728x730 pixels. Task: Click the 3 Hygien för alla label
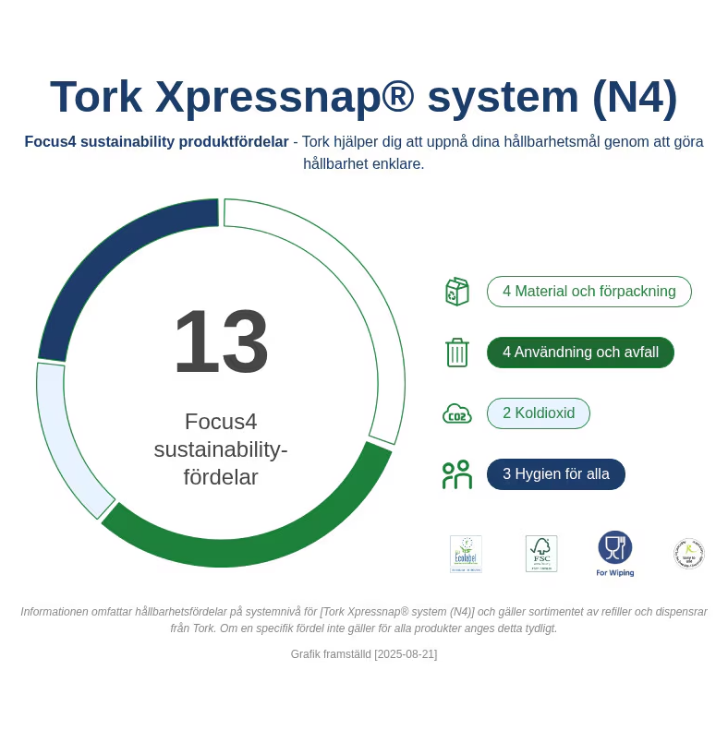click(555, 474)
